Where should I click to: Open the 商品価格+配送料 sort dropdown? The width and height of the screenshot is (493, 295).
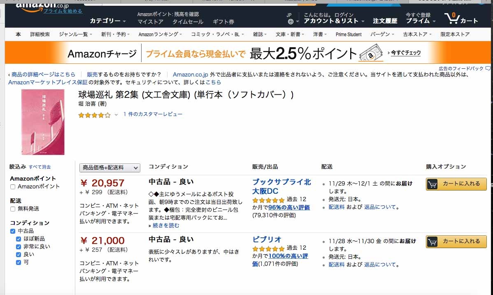coord(110,167)
